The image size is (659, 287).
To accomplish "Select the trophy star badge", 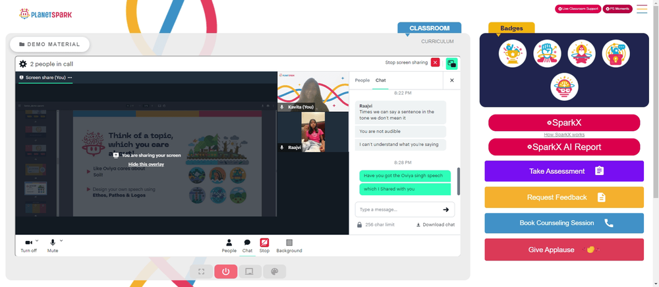I will (513, 53).
